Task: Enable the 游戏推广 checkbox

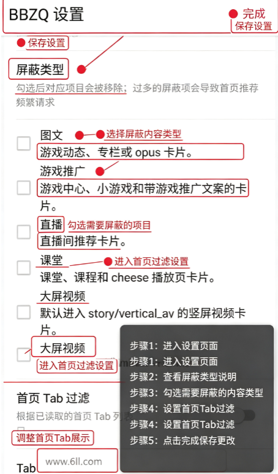Action: pos(23,188)
